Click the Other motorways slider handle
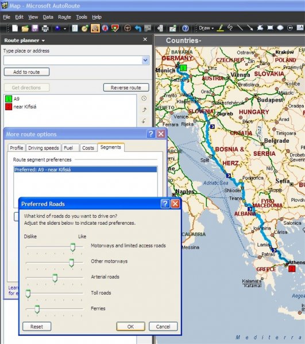The image size is (305, 344). 71,263
